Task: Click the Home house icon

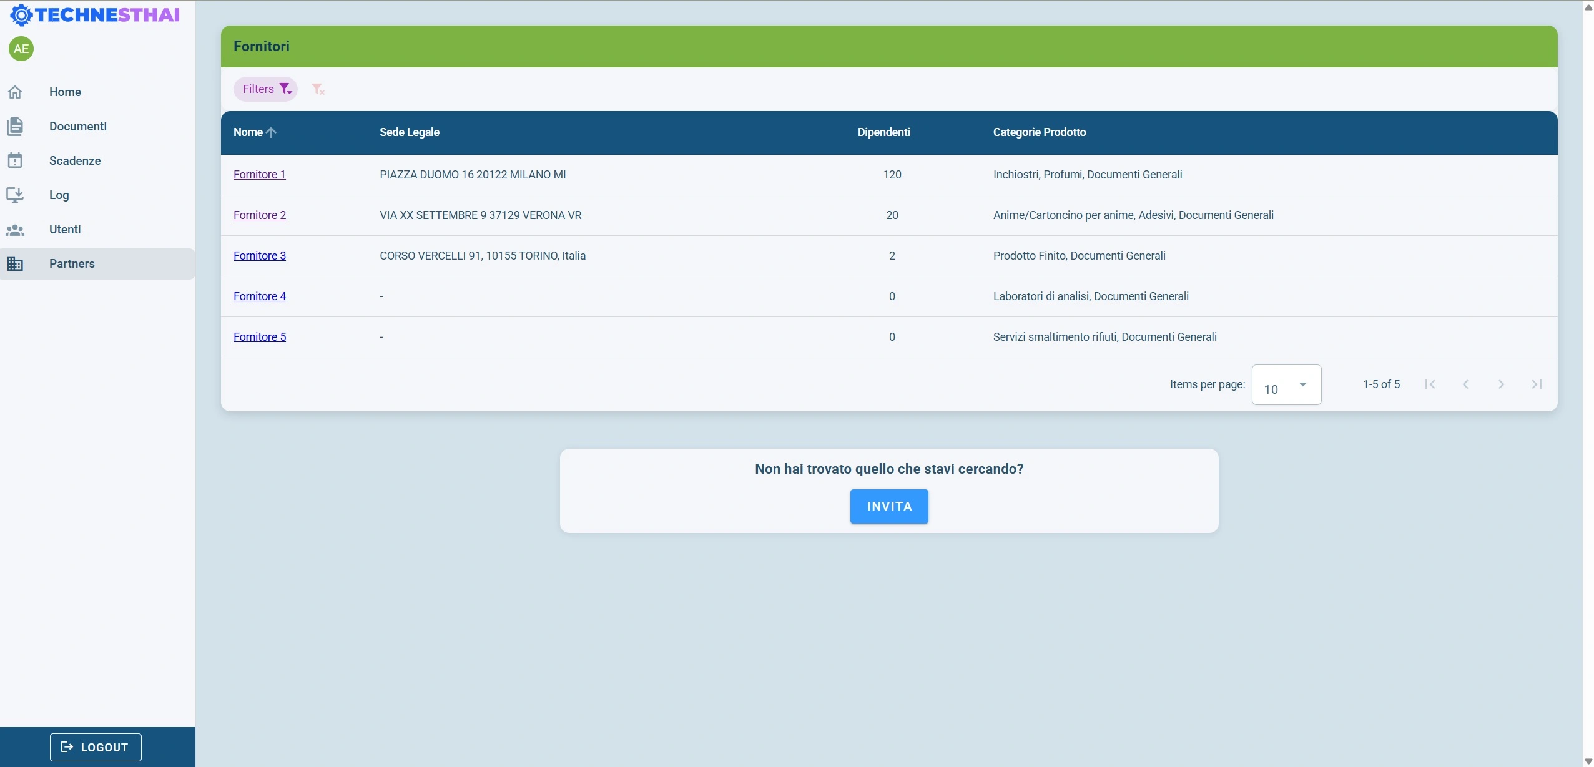Action: 15,92
